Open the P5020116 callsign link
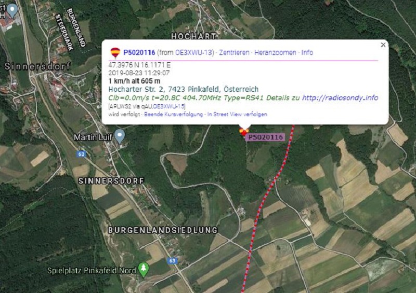 (139, 52)
